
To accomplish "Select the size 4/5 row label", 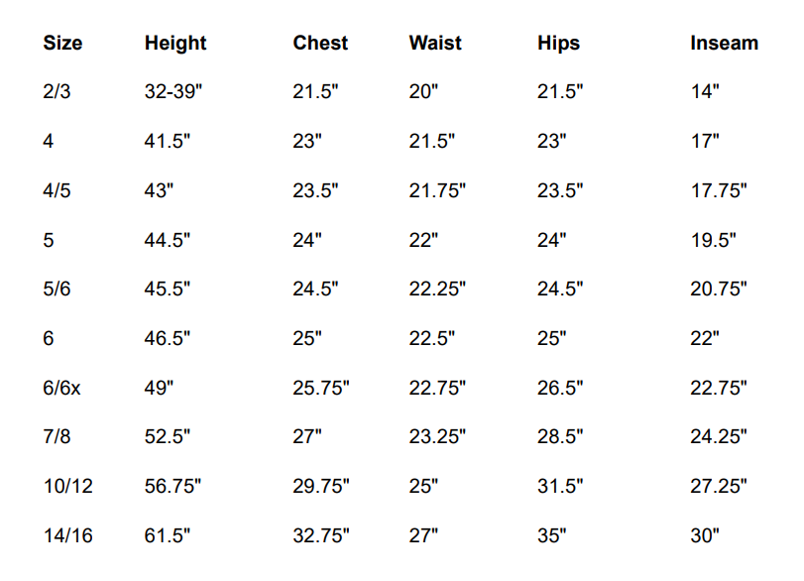I will pos(57,190).
